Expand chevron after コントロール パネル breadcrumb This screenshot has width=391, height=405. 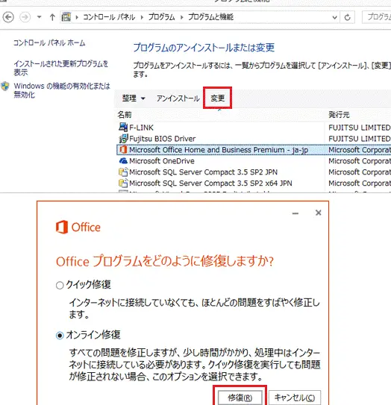142,17
